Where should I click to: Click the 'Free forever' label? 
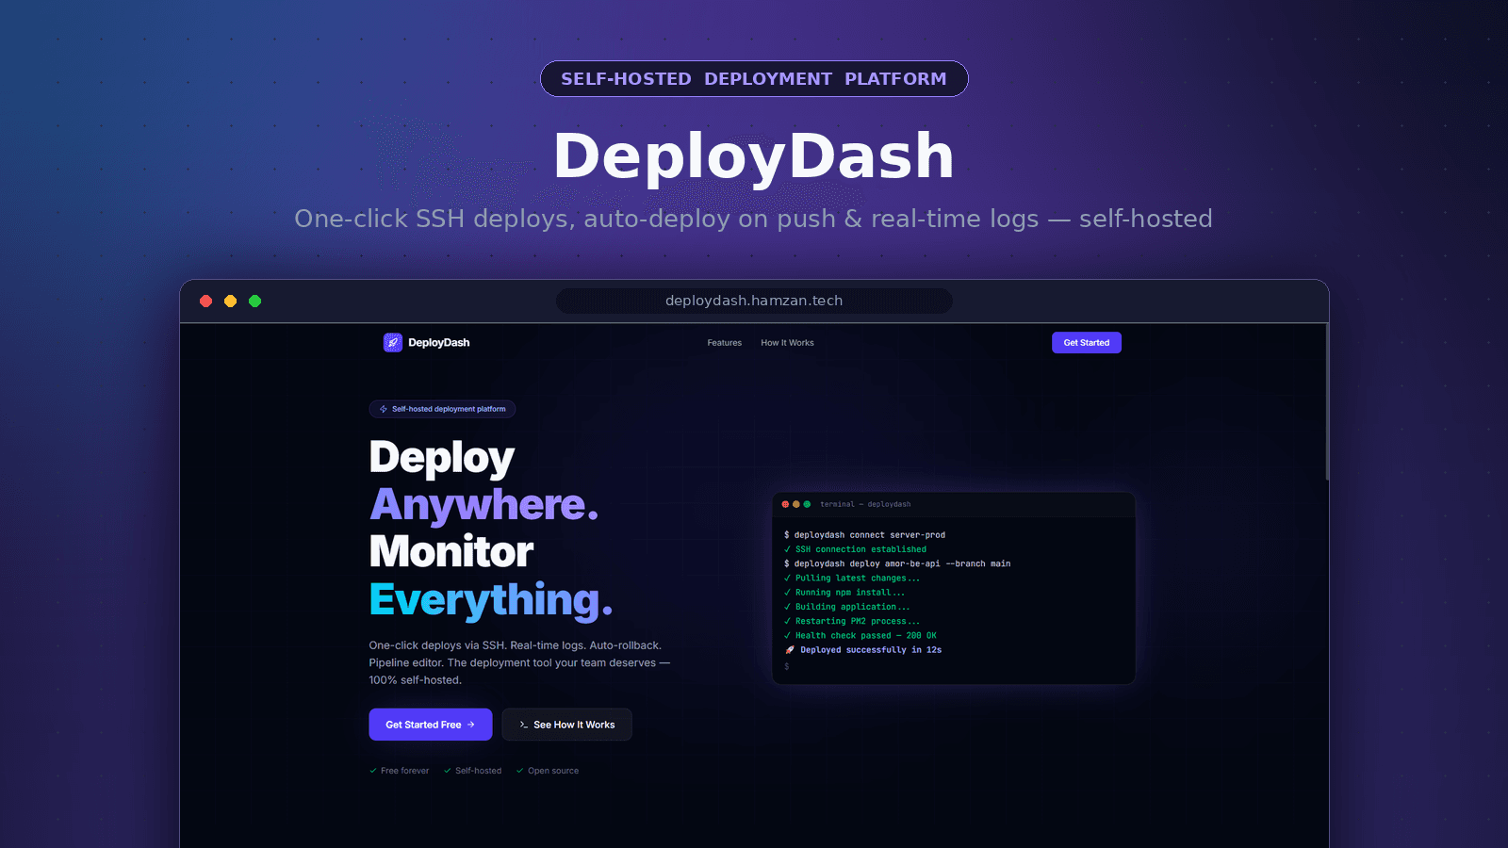pyautogui.click(x=405, y=771)
